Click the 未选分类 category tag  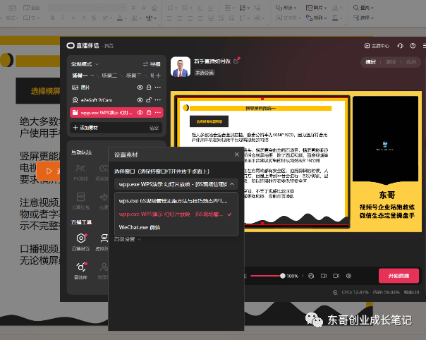coord(205,73)
